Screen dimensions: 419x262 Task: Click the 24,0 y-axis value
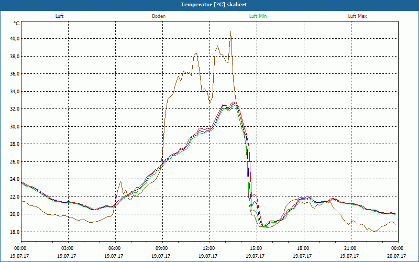pos(15,179)
